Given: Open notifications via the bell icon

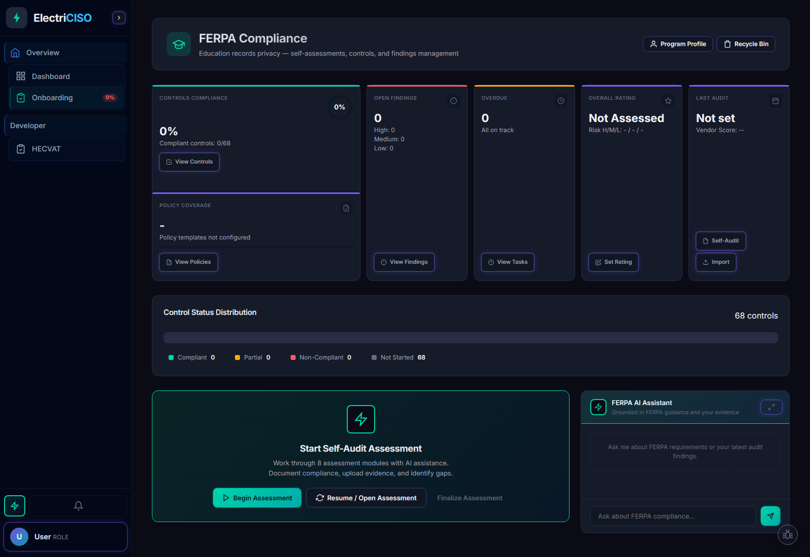Looking at the screenshot, I should 78,505.
